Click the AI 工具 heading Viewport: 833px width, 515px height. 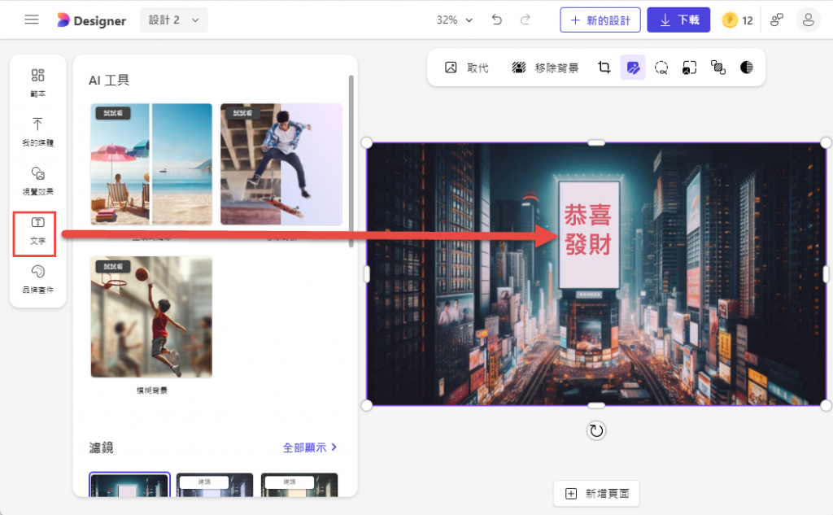109,80
